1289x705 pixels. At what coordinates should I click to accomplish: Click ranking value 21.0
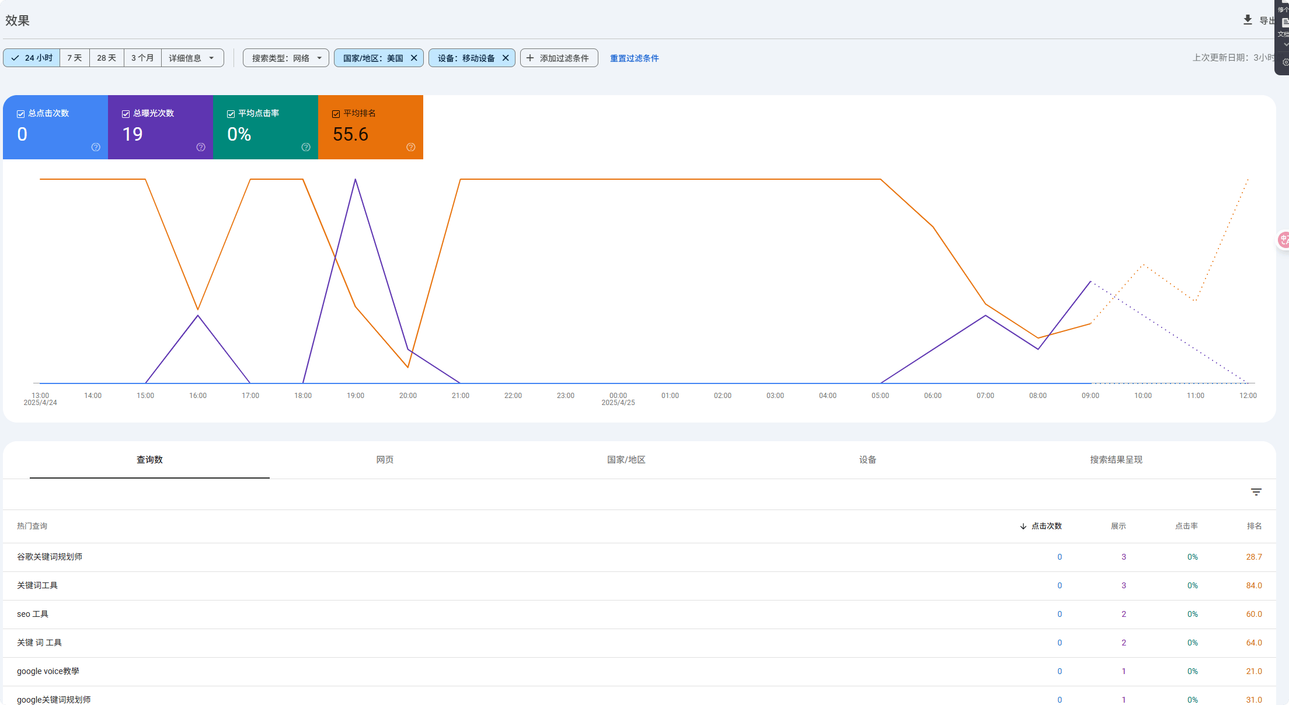click(x=1254, y=672)
